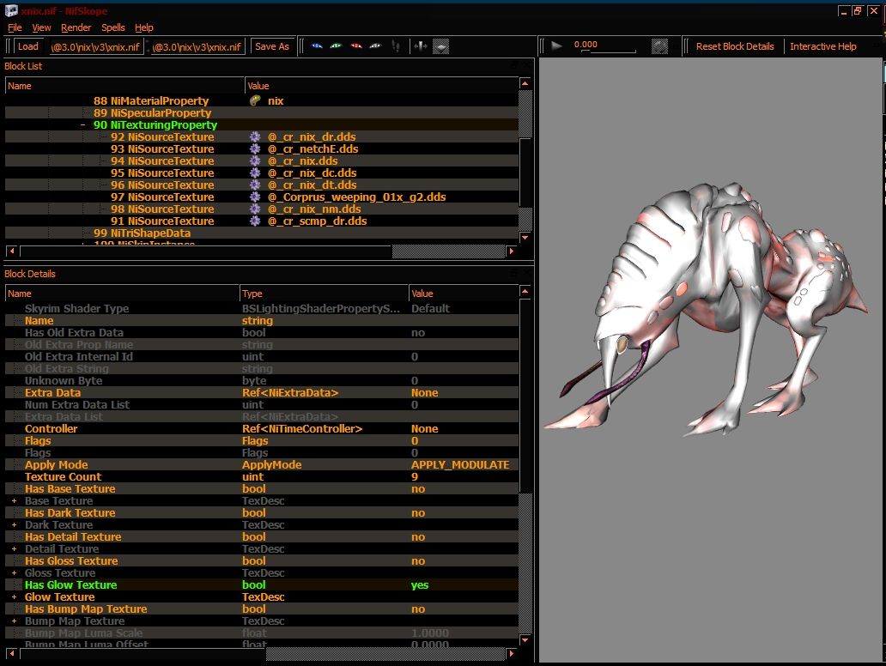Click texture icon beside @_cr_netchE.dds
The width and height of the screenshot is (886, 666).
255,148
